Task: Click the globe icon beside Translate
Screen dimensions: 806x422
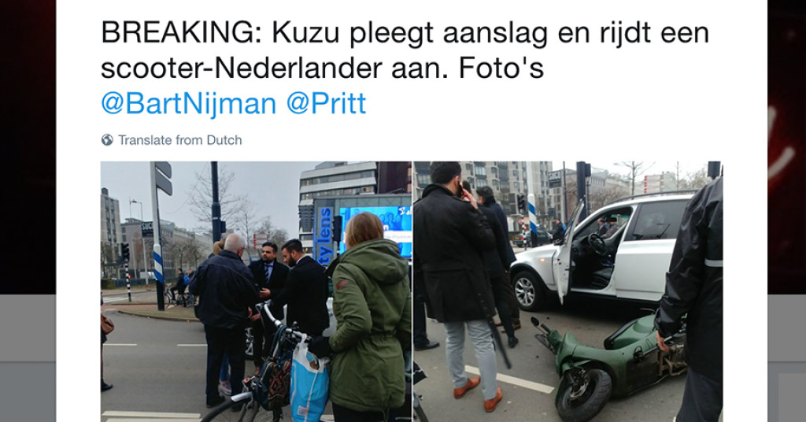Action: 107,140
